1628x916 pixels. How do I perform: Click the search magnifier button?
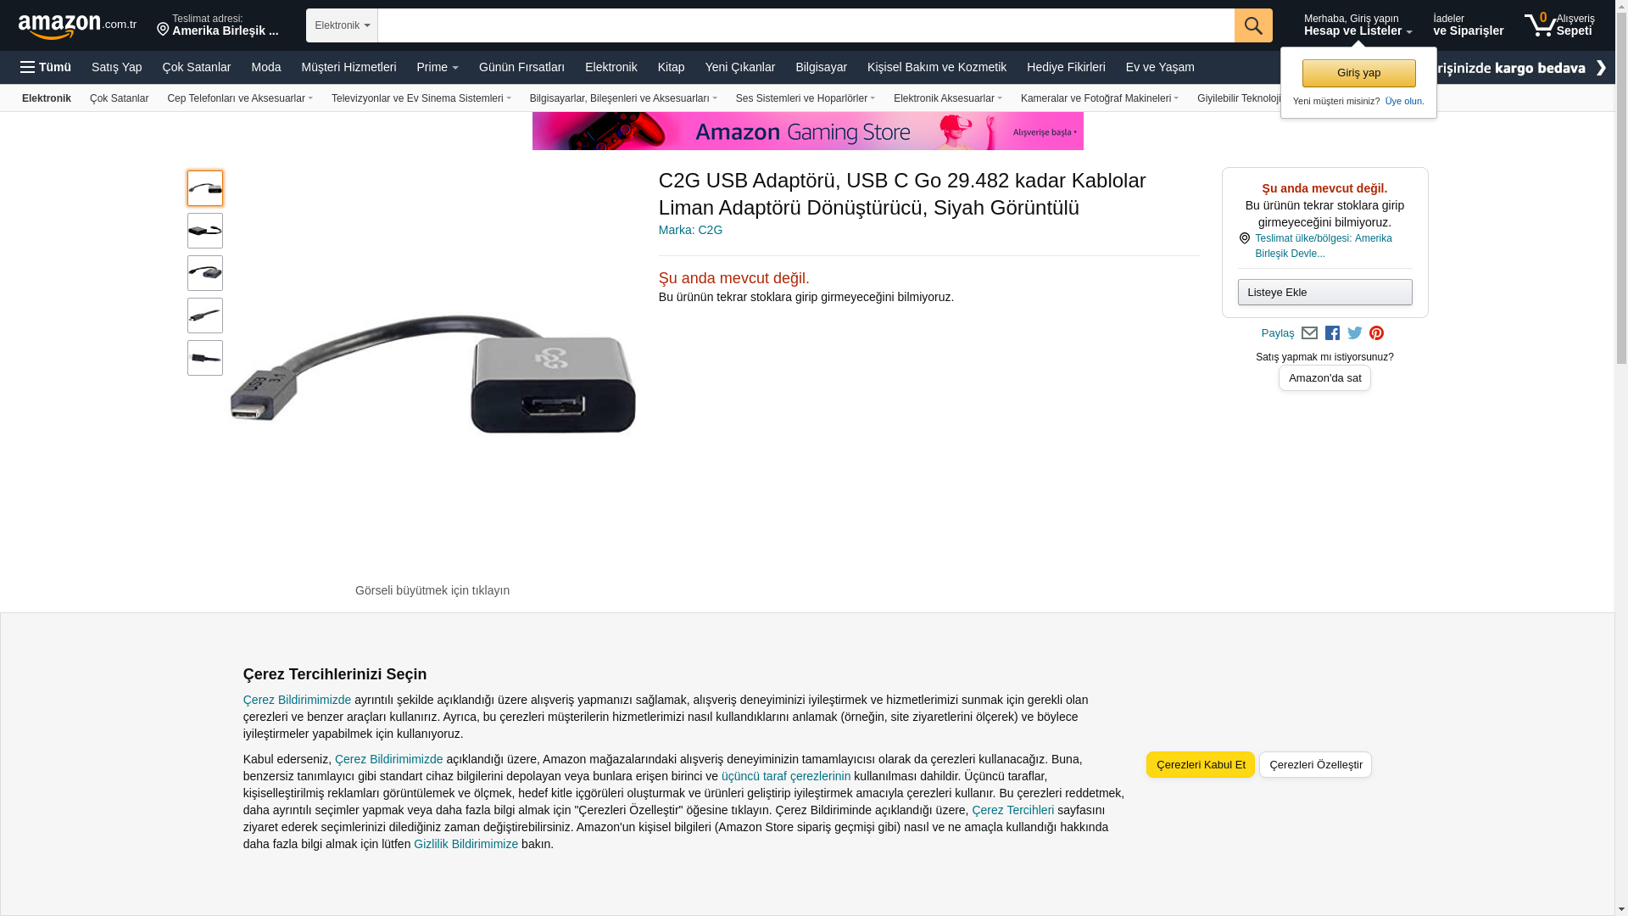pyautogui.click(x=1253, y=25)
